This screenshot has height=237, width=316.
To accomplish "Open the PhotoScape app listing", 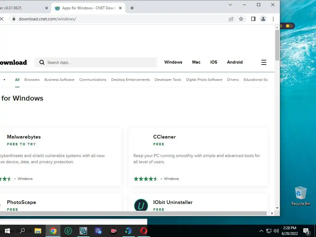I will (x=21, y=202).
